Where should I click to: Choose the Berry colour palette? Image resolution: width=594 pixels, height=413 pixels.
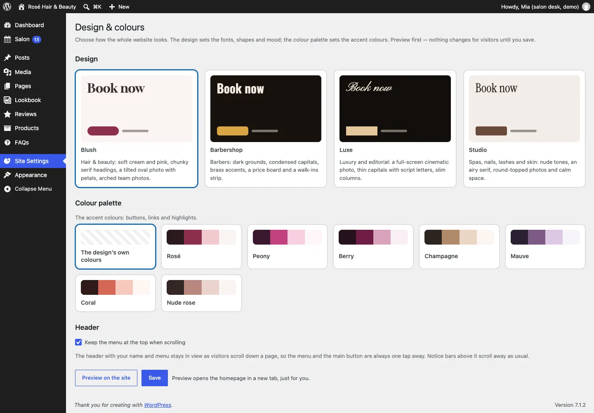point(373,247)
